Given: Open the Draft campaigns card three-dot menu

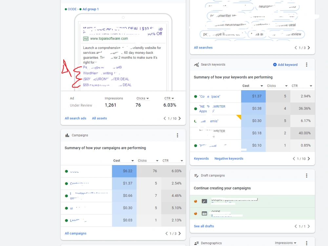Looking at the screenshot, I should coord(306,175).
